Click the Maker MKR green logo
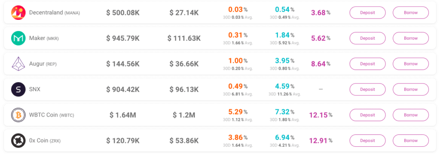440x155 pixels. click(18, 38)
